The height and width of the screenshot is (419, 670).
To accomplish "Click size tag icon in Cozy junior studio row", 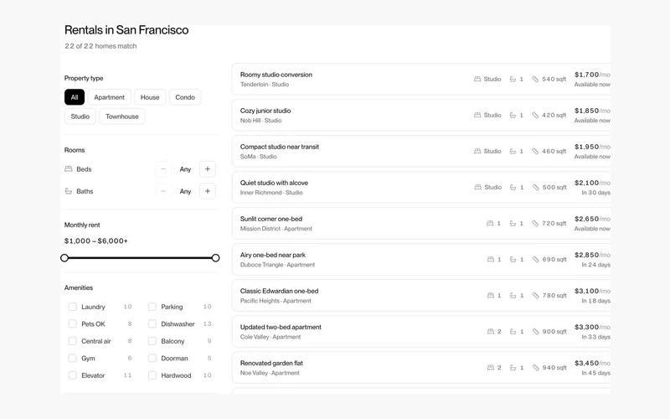I will 535,115.
